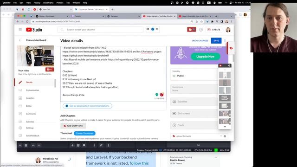Viewport: 297px width, 167px height.
Task: Click the OBS remove source trash icon
Action: pos(78,145)
